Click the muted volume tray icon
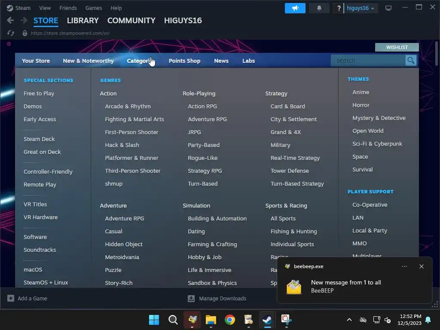 point(388,320)
